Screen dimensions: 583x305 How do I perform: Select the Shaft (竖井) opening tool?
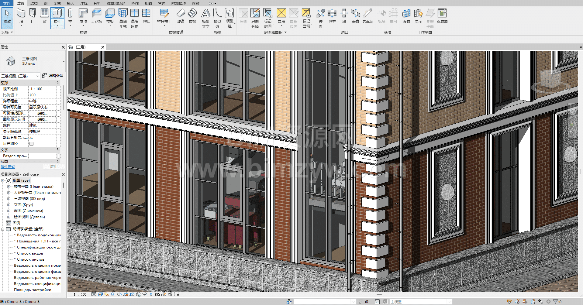(332, 16)
